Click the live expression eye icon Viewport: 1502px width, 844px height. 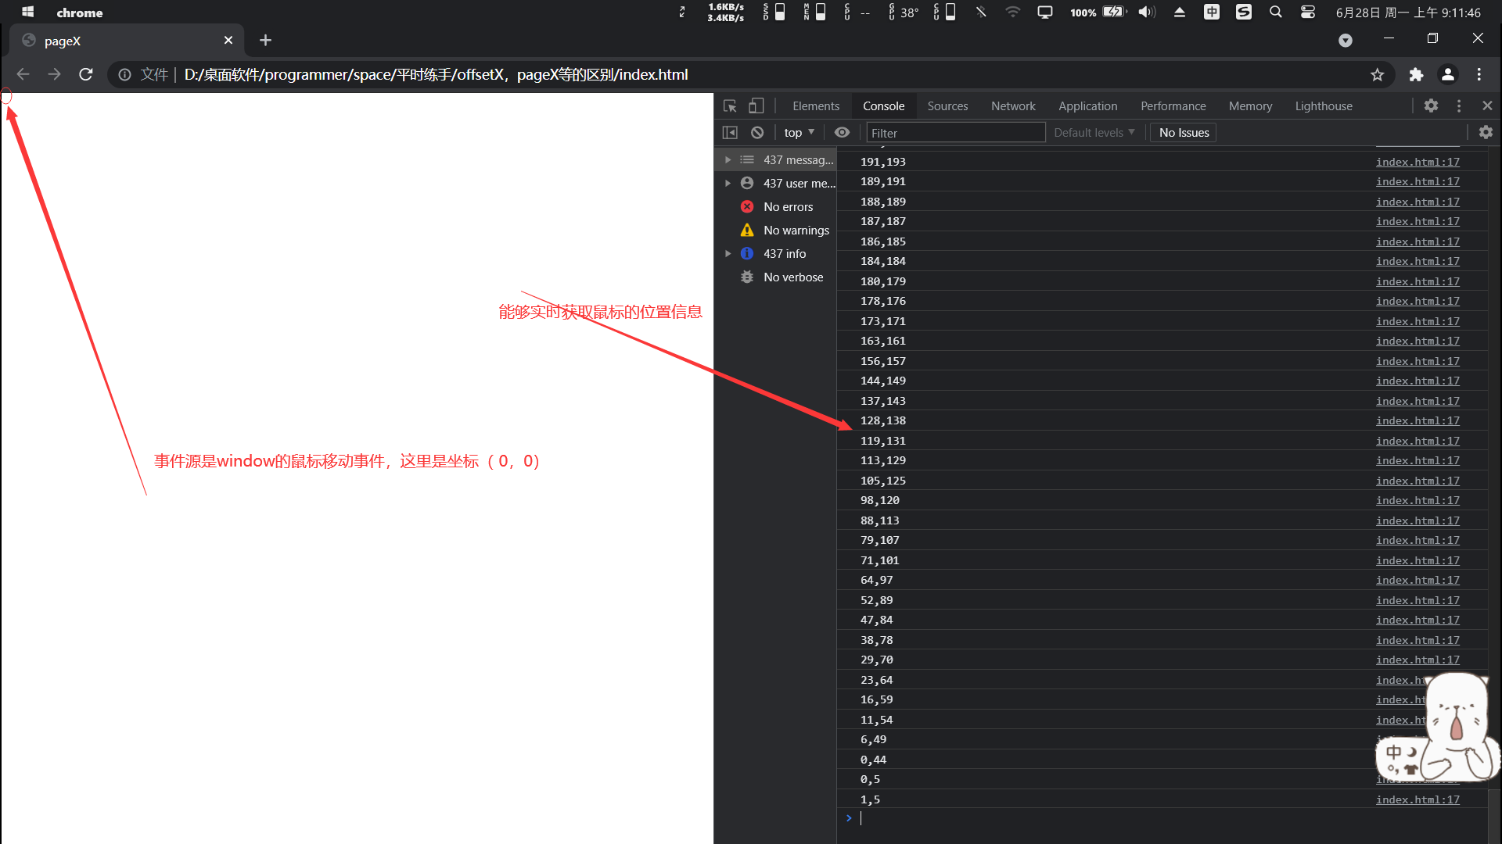click(x=842, y=133)
